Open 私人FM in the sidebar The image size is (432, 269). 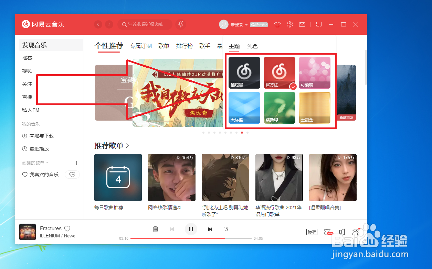(31, 110)
